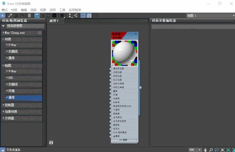The image size is (235, 152).
Task: Assign material to selection icon
Action: (22, 15)
